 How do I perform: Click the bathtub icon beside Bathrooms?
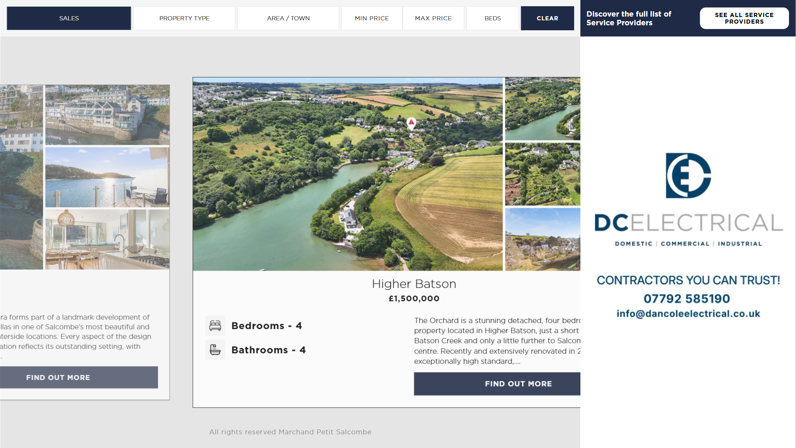click(215, 350)
